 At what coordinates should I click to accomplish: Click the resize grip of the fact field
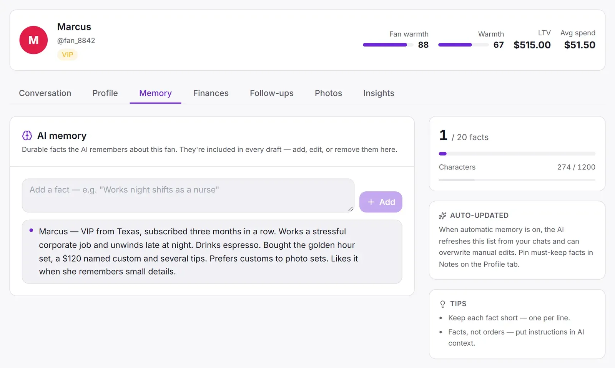coord(351,209)
